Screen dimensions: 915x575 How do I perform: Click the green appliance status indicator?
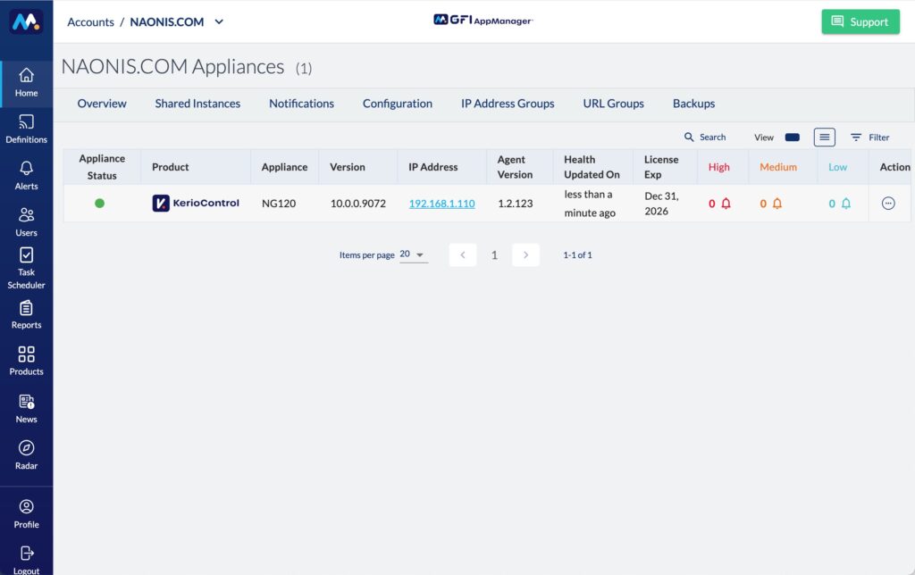pos(100,204)
